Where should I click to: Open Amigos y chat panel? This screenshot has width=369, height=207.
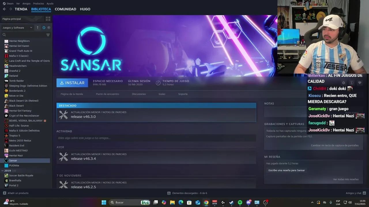coord(356,193)
